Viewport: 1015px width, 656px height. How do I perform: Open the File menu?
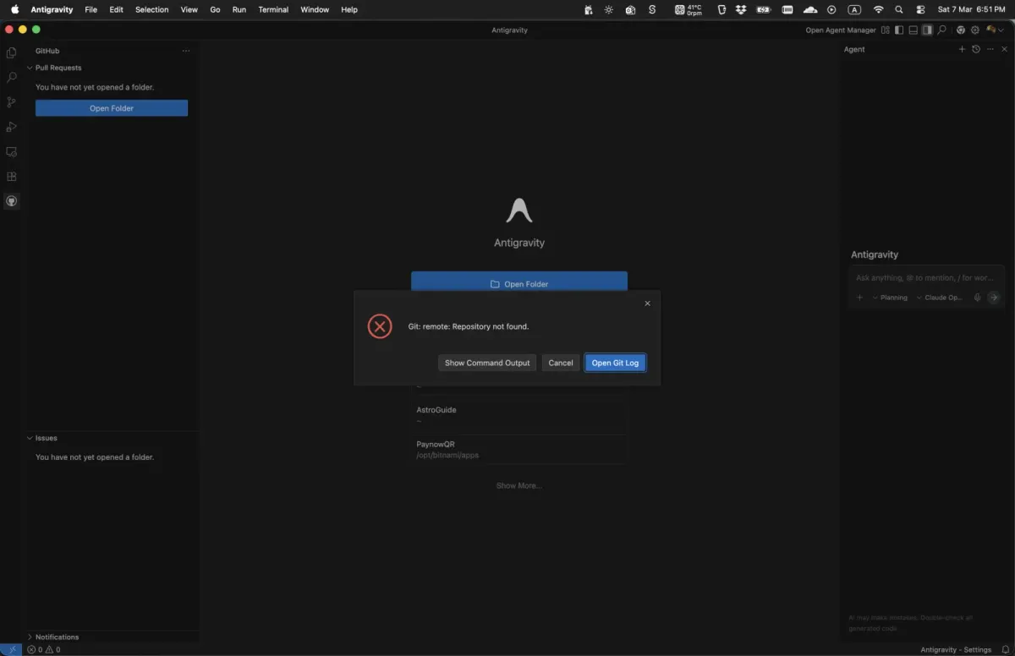coord(91,9)
